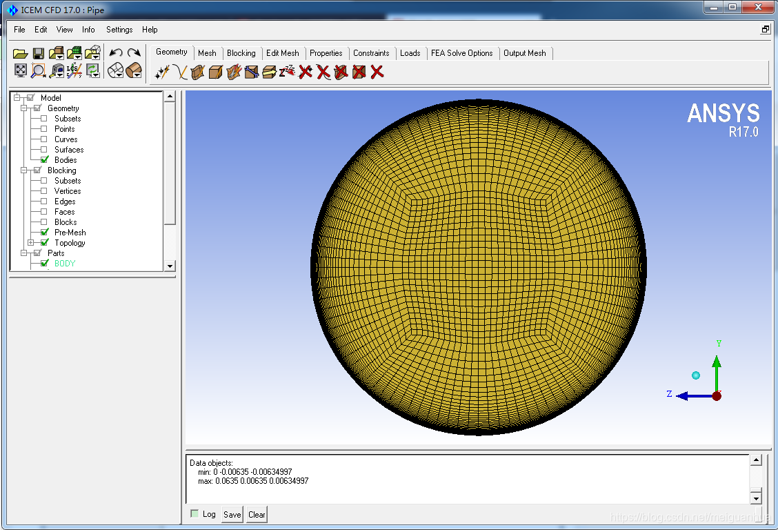Open the FEA Solve Options tab
The image size is (778, 530).
click(462, 53)
